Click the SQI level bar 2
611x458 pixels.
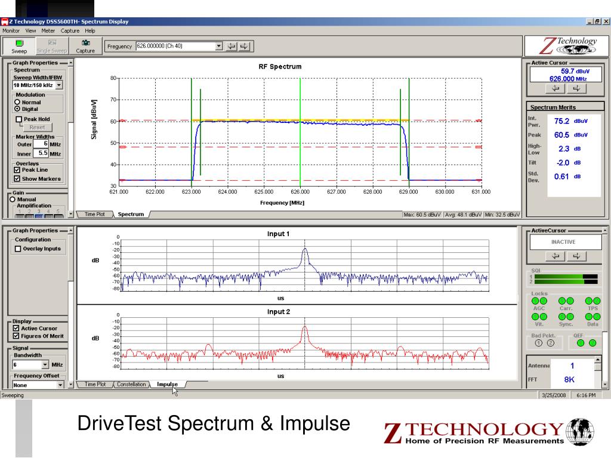point(566,282)
